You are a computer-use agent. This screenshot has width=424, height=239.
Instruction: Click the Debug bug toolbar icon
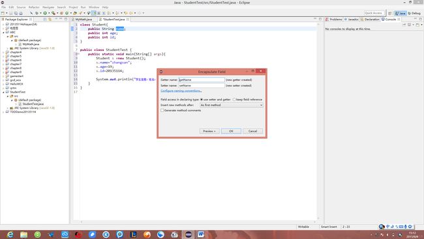(x=37, y=13)
